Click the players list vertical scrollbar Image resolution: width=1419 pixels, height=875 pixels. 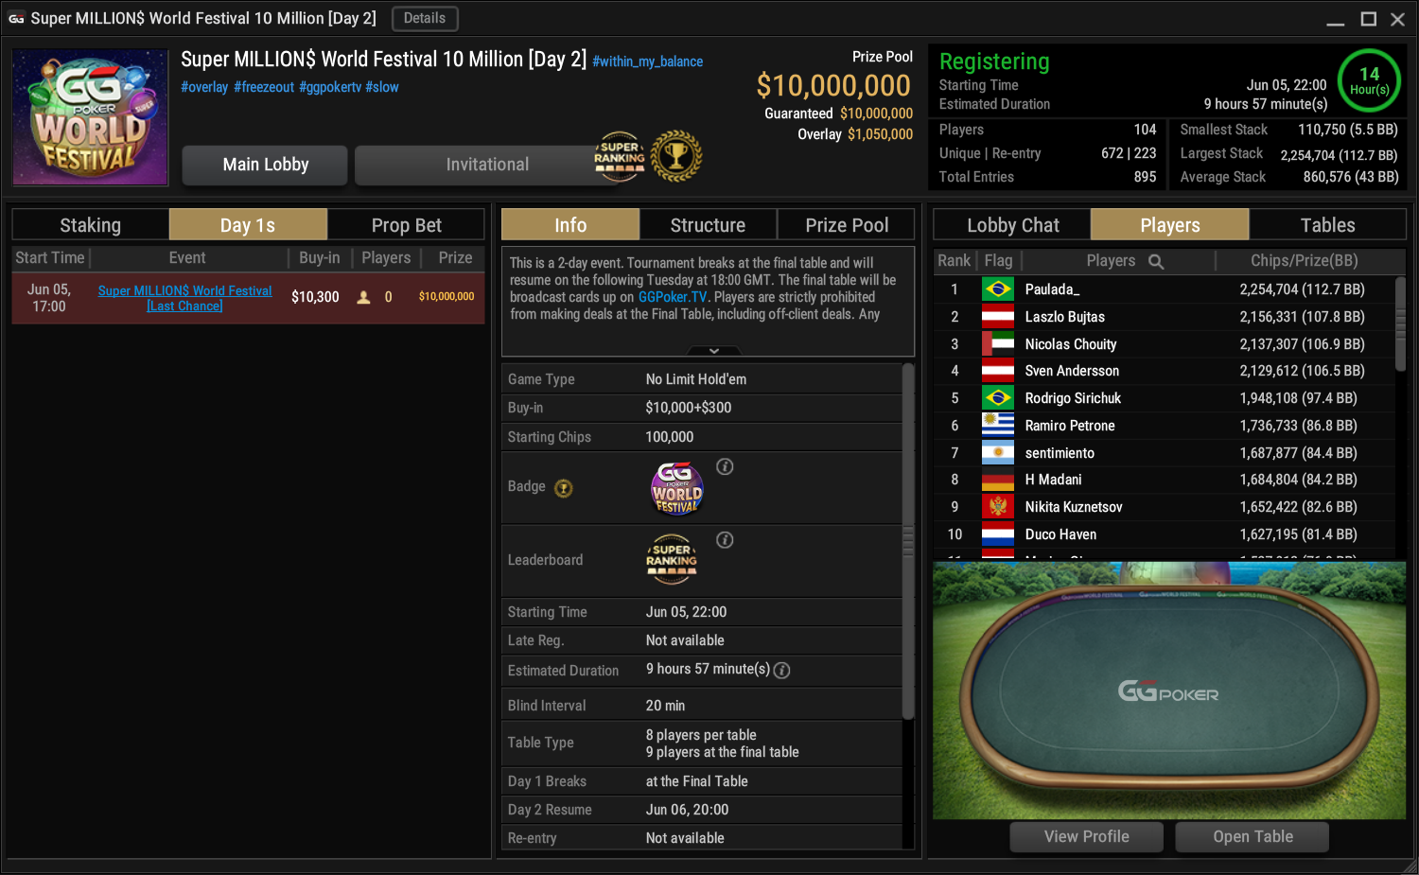1400,328
